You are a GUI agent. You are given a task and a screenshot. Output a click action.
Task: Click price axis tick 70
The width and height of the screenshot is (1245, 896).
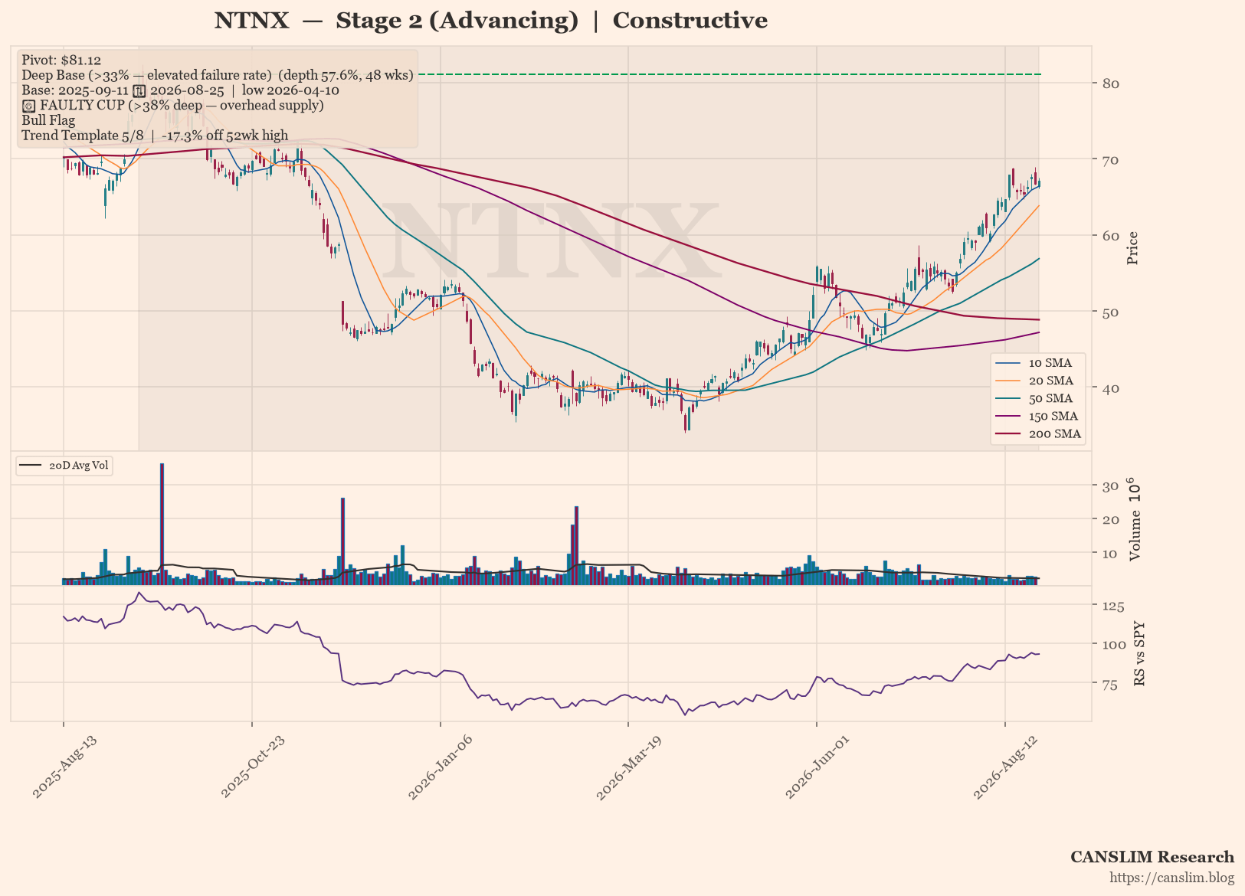click(x=1110, y=160)
